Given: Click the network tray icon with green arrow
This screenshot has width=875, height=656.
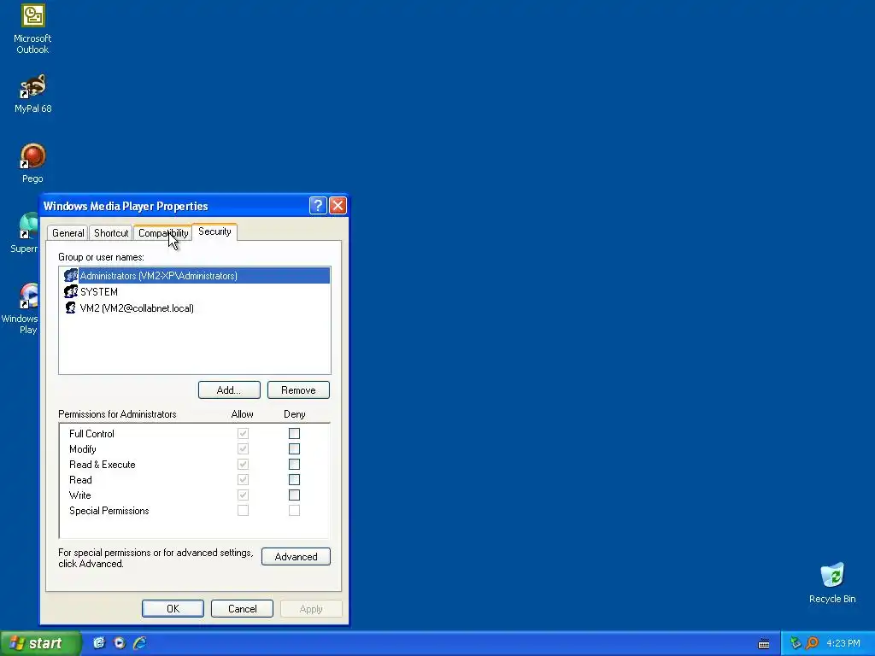Looking at the screenshot, I should (796, 643).
